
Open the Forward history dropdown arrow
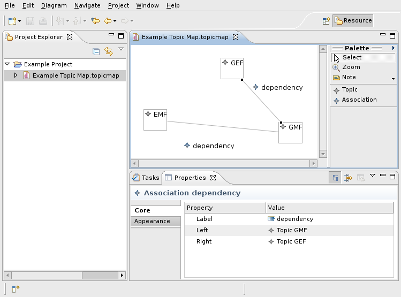tap(132, 21)
